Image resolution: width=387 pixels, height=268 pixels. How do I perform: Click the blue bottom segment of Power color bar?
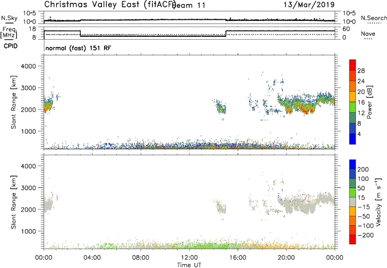[353, 139]
